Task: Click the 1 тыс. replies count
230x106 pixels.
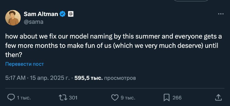Action: click(x=24, y=98)
